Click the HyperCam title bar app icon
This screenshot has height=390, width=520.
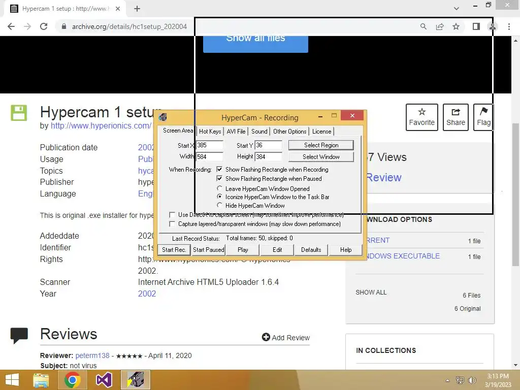click(162, 117)
